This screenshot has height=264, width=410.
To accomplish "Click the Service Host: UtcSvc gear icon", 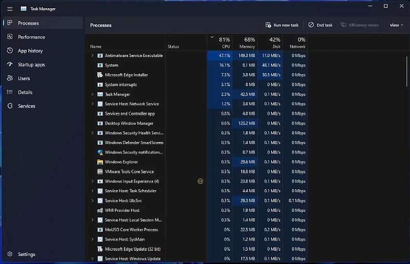I will (x=100, y=200).
